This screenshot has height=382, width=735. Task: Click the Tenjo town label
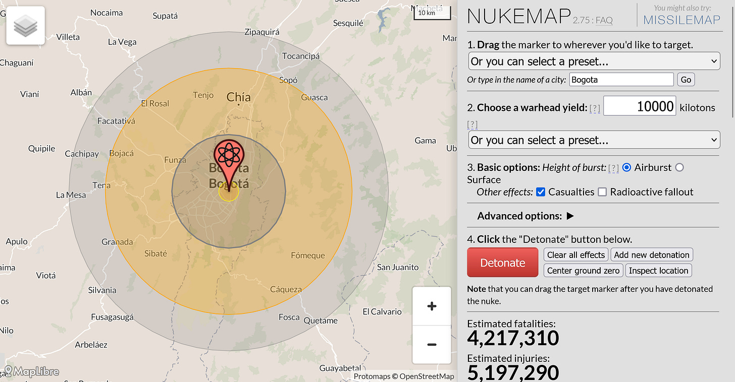pyautogui.click(x=203, y=95)
